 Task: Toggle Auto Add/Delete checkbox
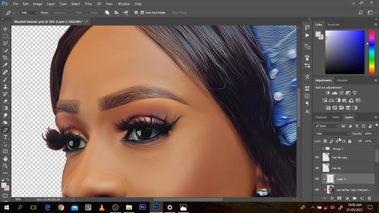[x=142, y=12]
